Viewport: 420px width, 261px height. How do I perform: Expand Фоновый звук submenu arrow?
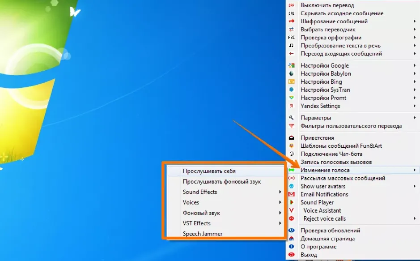pyautogui.click(x=280, y=213)
